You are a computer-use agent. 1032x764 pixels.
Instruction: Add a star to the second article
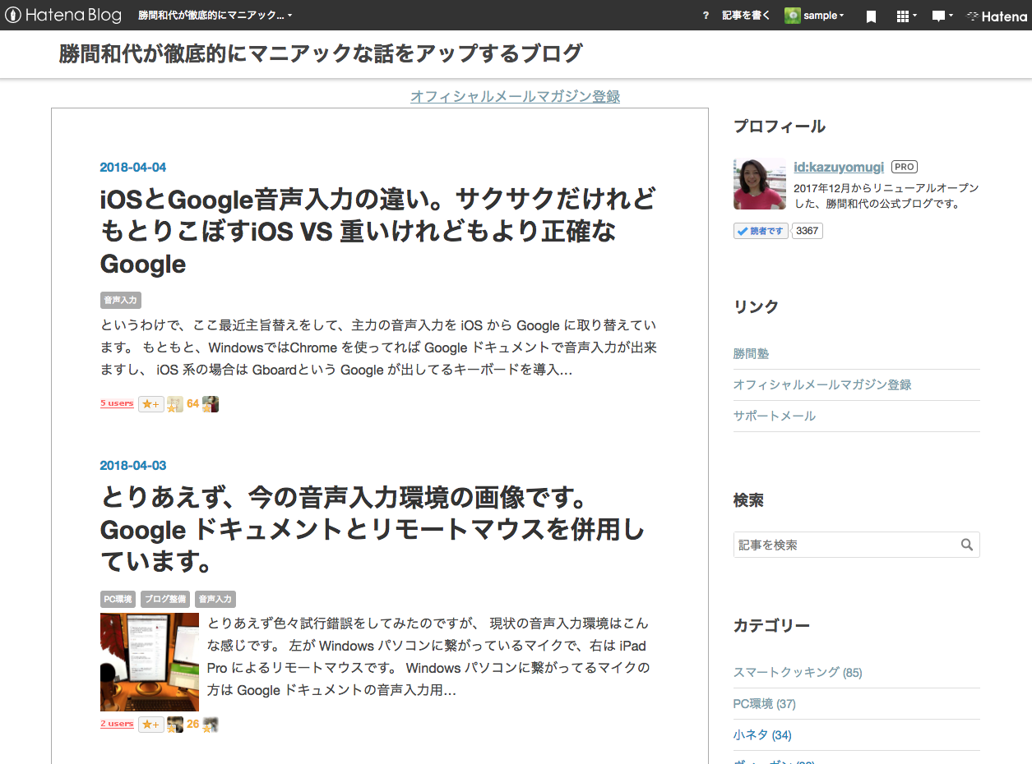[151, 725]
